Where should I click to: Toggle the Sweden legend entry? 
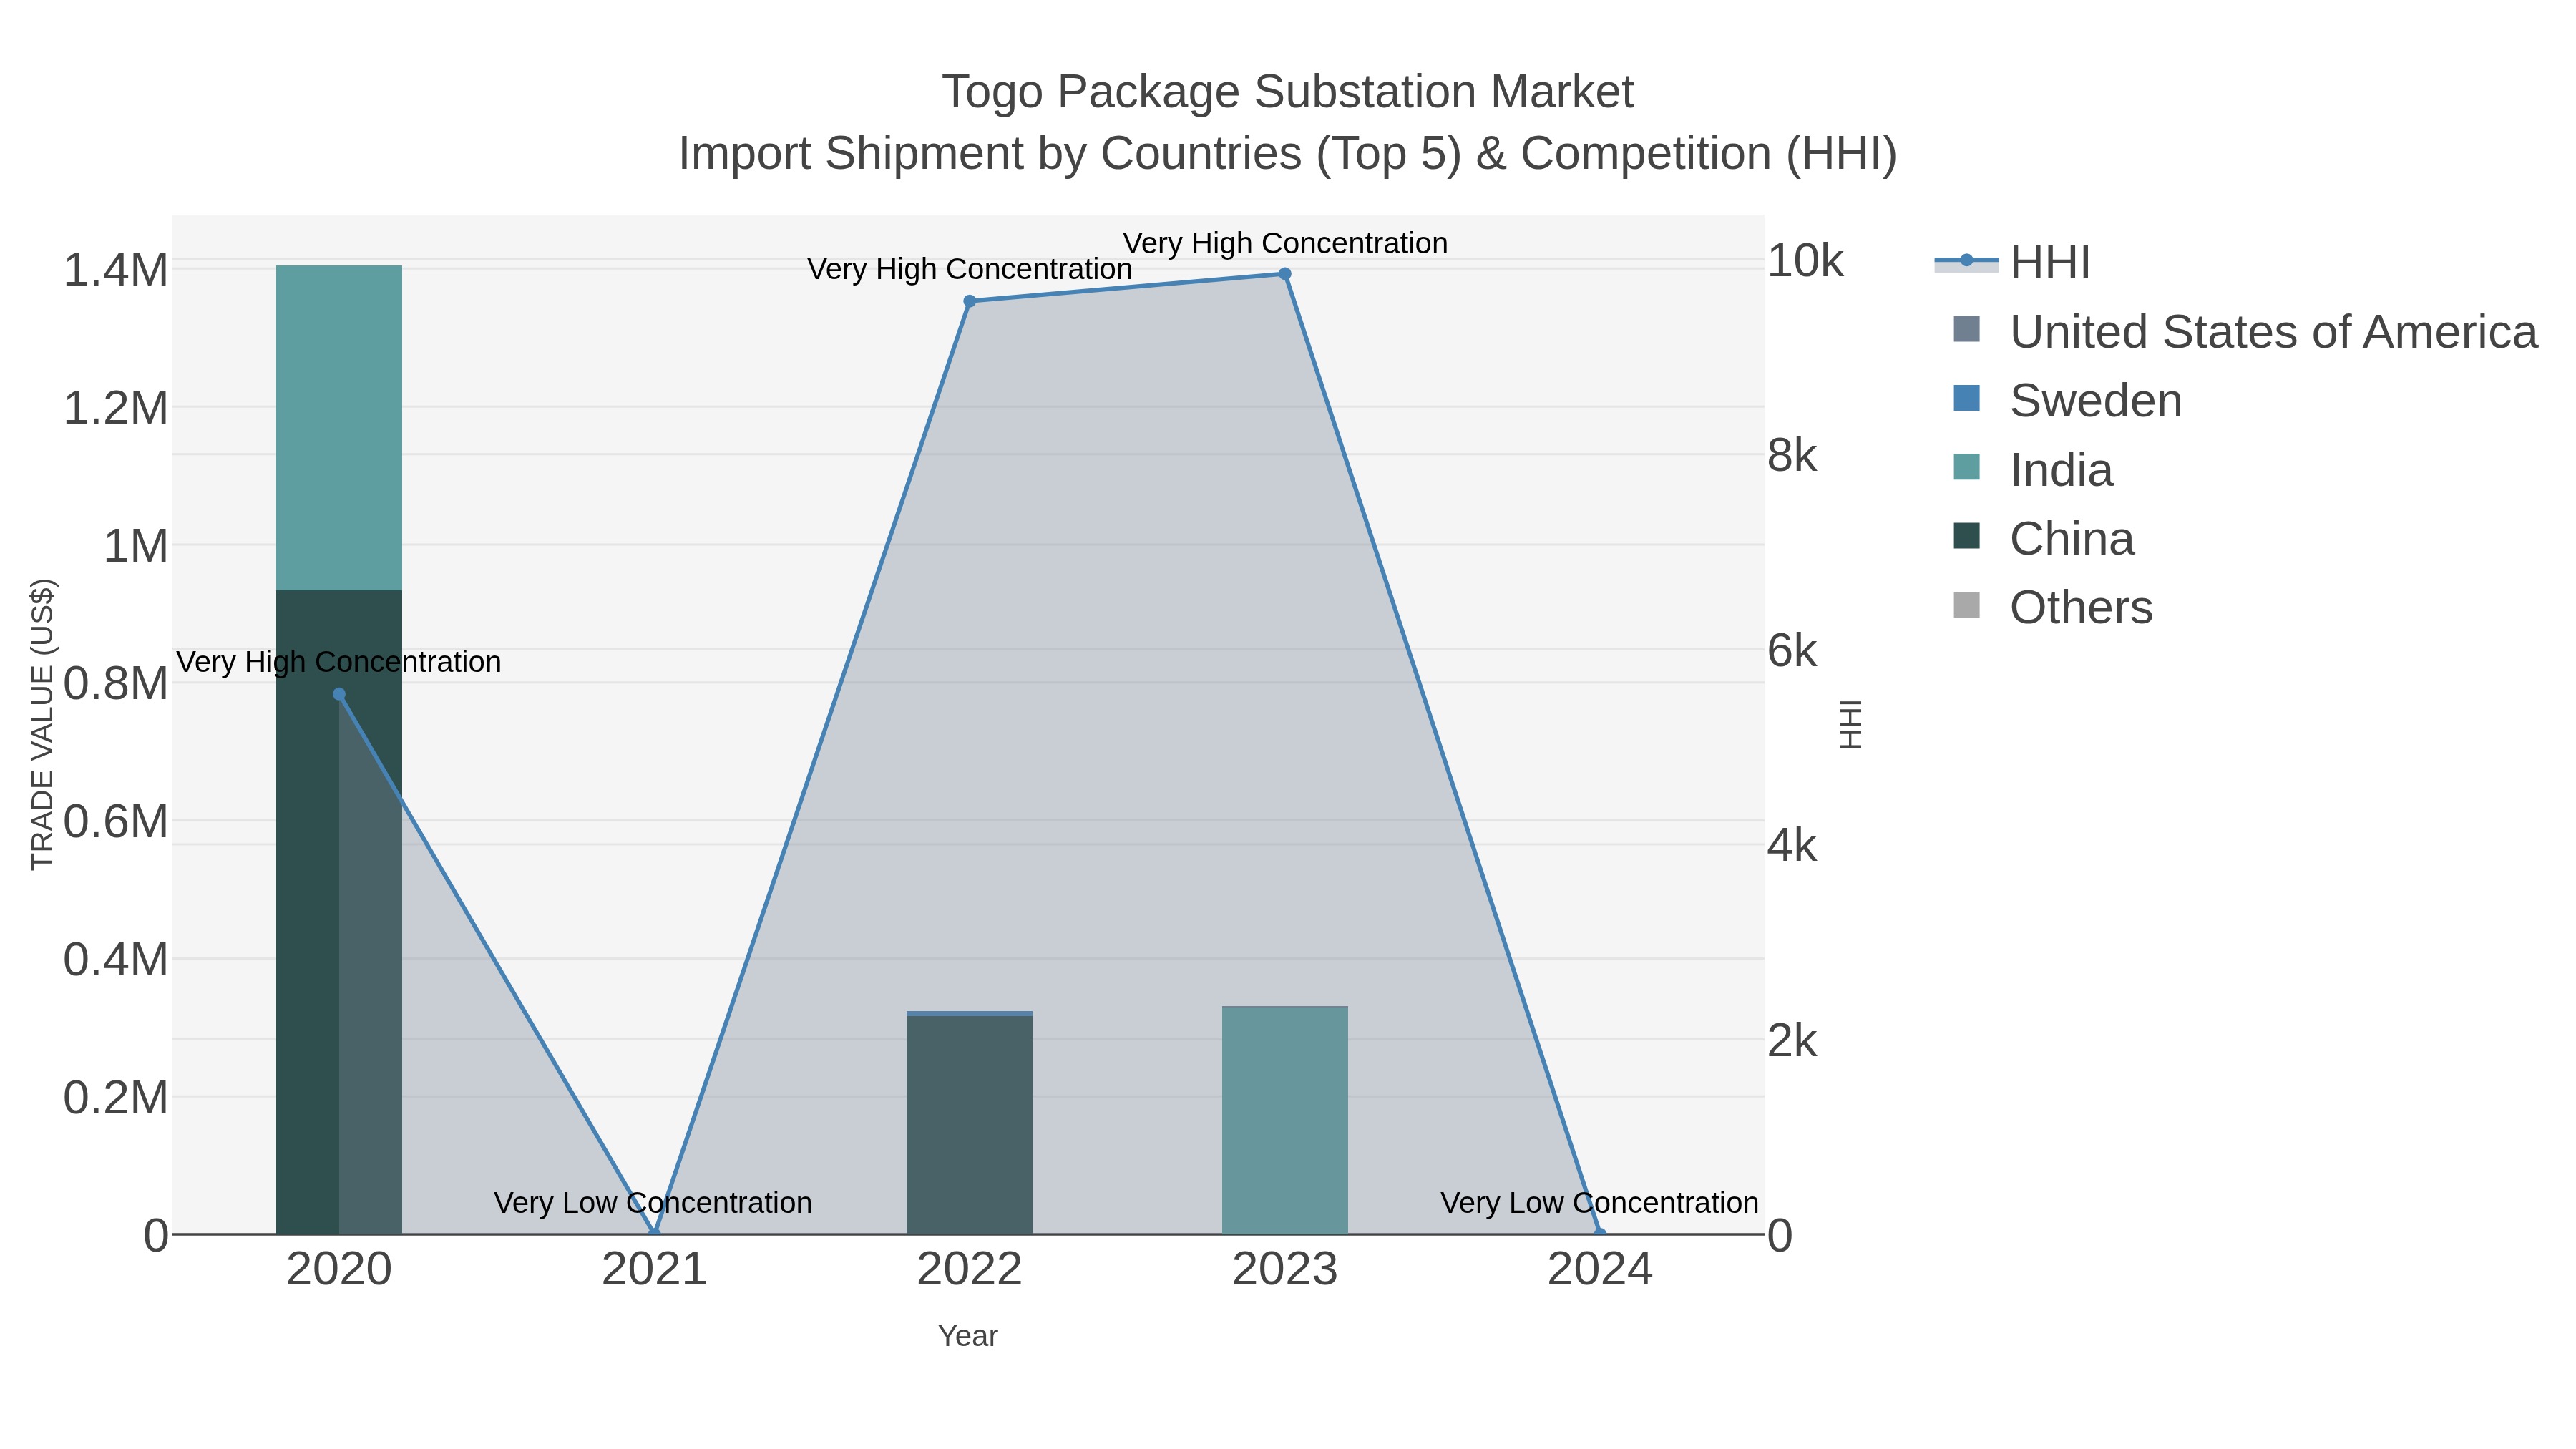pos(2067,401)
